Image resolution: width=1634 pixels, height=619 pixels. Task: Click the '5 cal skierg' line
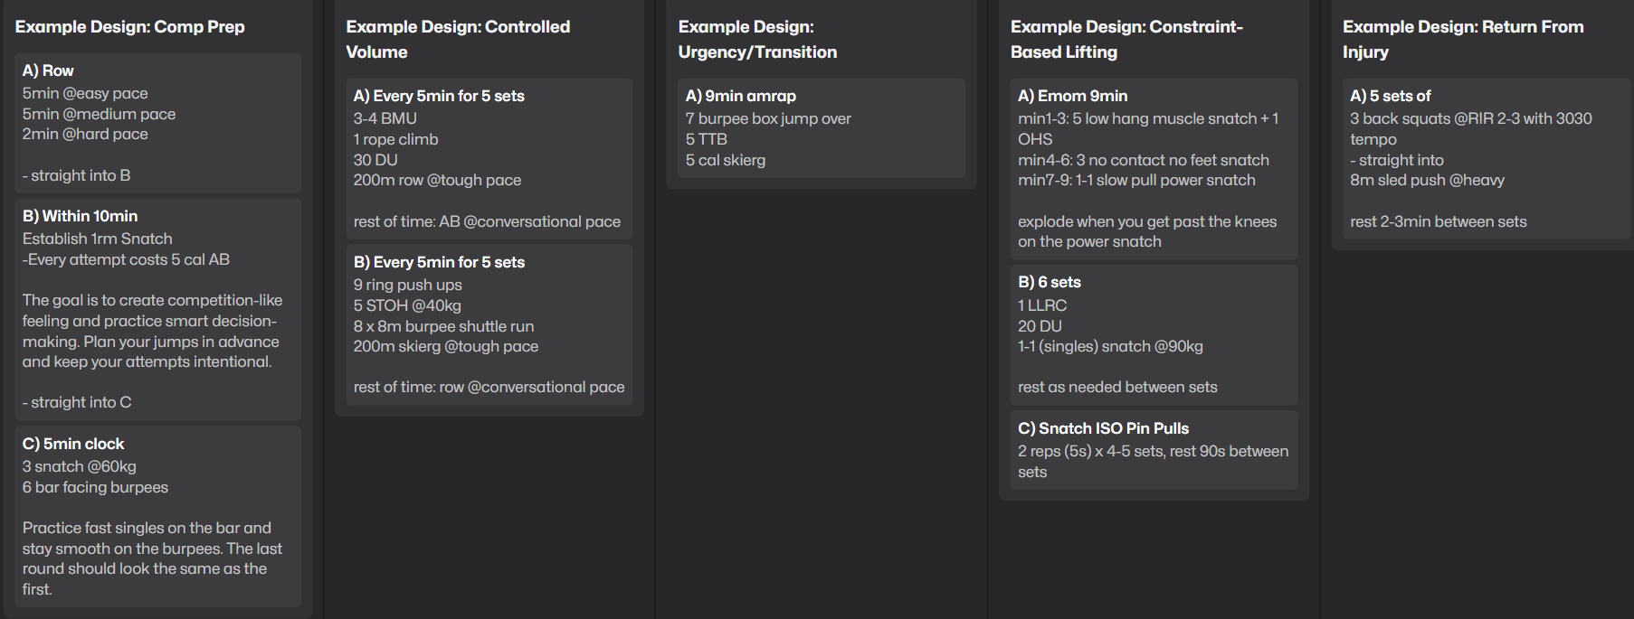pyautogui.click(x=726, y=160)
